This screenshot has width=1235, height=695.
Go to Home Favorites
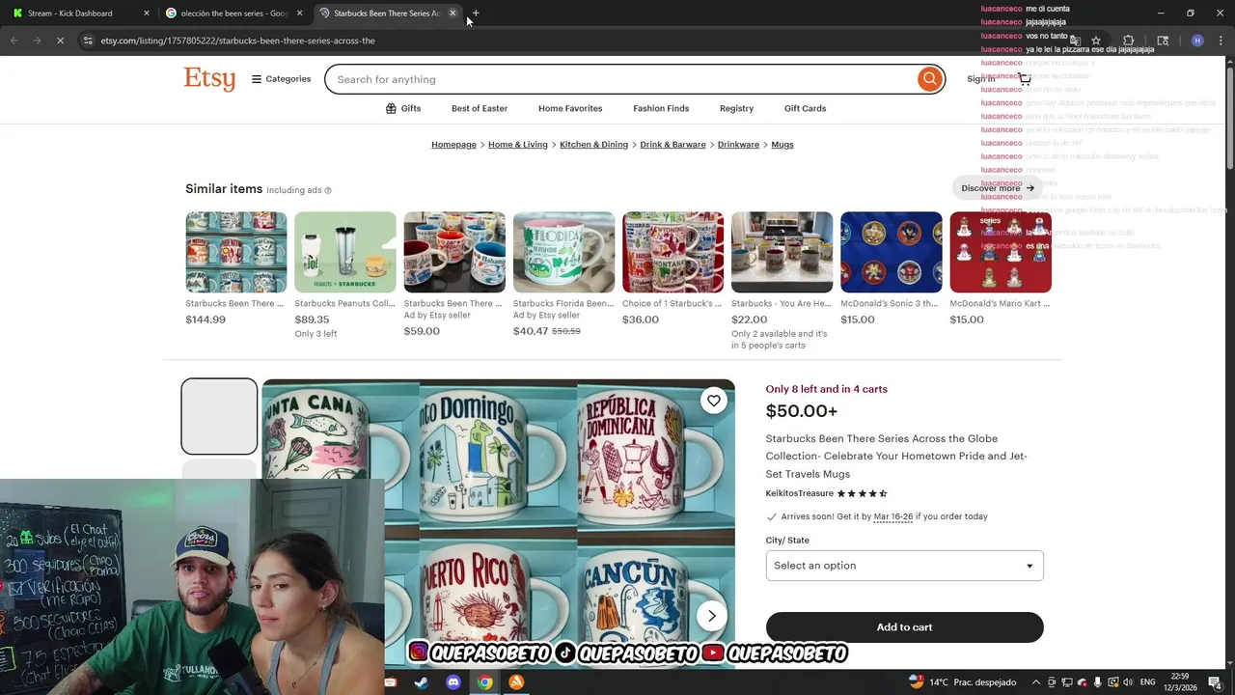(x=570, y=108)
